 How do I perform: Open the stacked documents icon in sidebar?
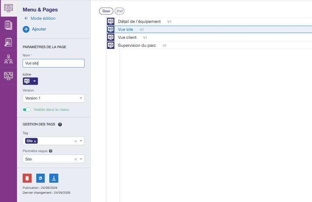pyautogui.click(x=8, y=25)
